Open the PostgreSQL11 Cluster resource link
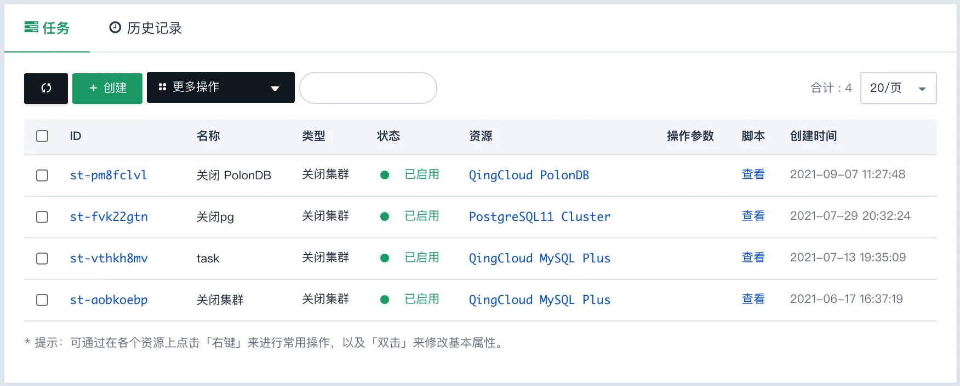This screenshot has height=386, width=960. pyautogui.click(x=540, y=217)
